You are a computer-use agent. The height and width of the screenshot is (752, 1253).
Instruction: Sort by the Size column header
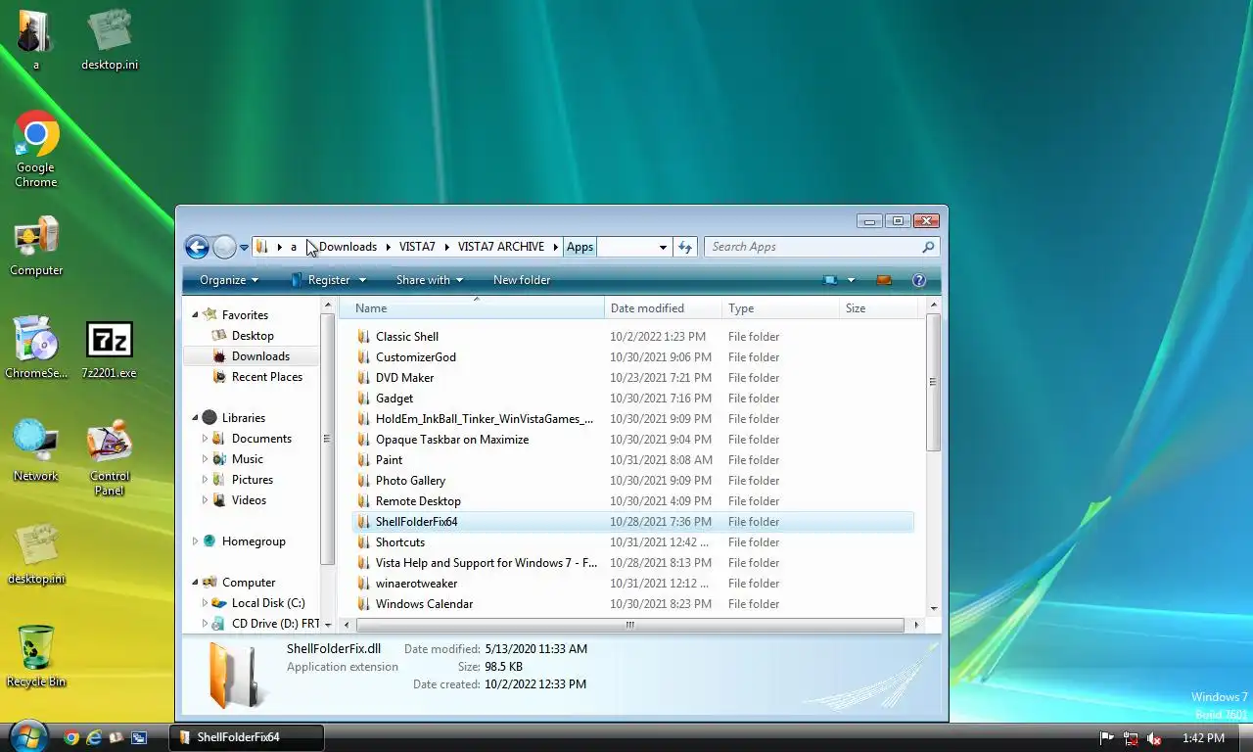tap(878, 308)
